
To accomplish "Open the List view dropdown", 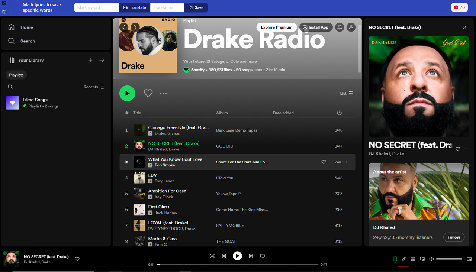I will pos(345,93).
